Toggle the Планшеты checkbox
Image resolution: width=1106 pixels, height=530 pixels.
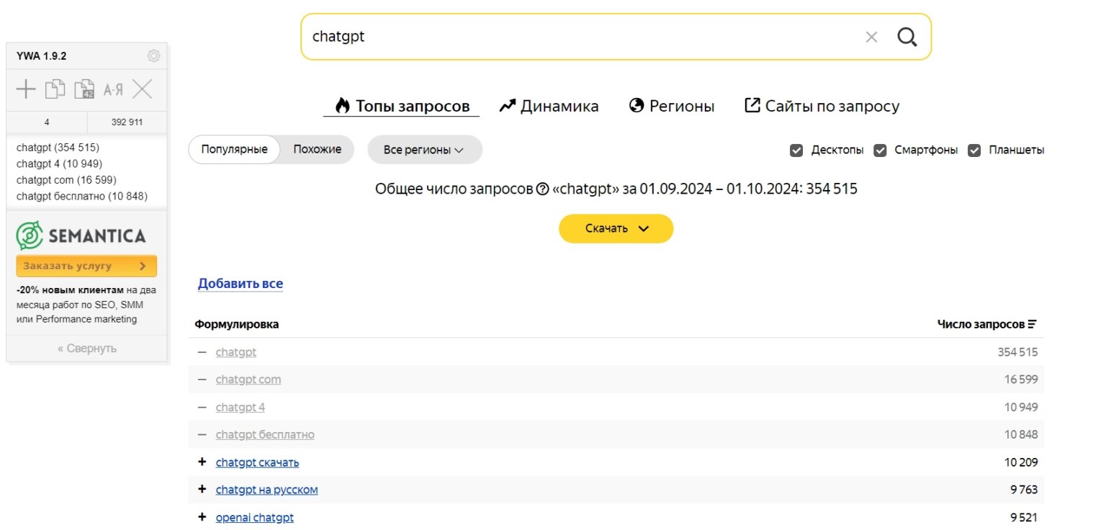click(974, 150)
